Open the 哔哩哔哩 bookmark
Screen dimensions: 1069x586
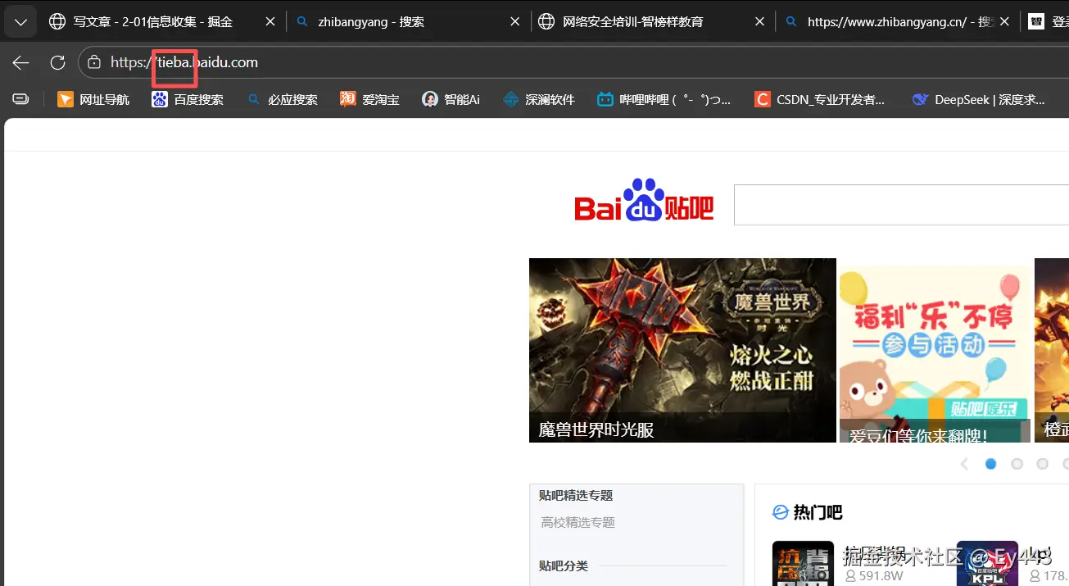(664, 99)
